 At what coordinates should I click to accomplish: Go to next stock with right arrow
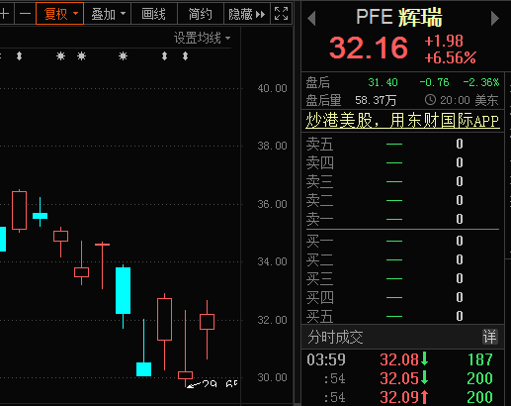495,18
